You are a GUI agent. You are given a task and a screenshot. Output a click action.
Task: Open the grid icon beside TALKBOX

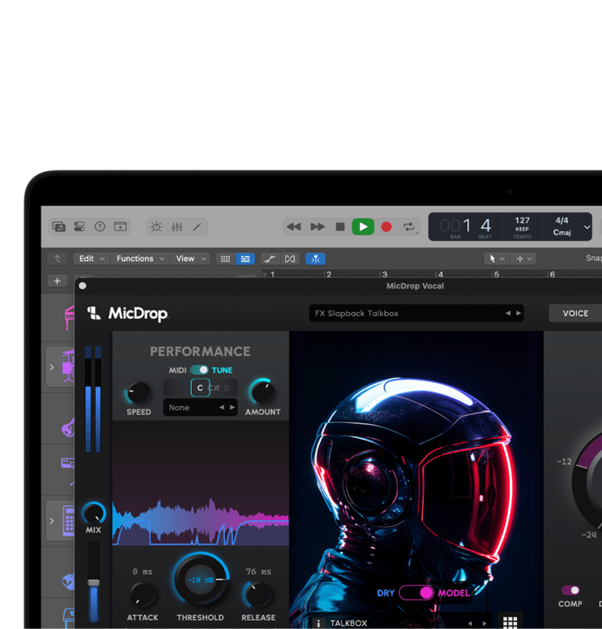(510, 622)
